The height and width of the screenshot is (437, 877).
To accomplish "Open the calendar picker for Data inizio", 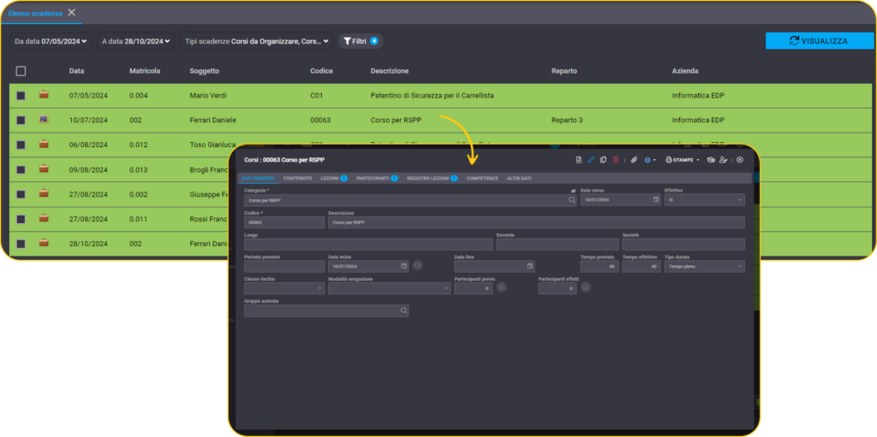I will coord(404,266).
